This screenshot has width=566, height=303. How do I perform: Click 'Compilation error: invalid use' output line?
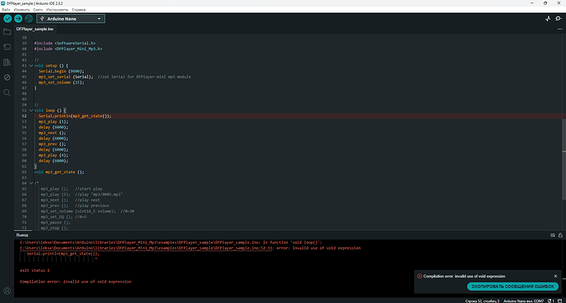(x=75, y=282)
